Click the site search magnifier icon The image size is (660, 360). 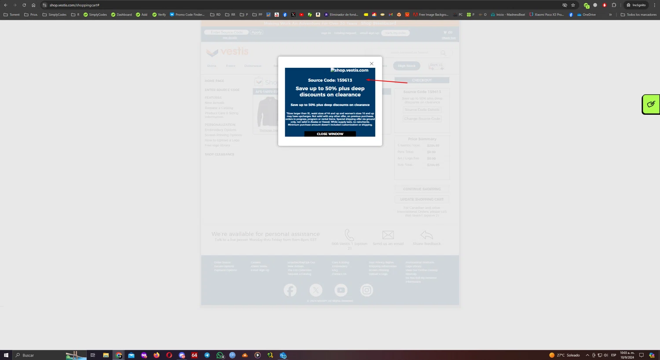[x=443, y=53]
